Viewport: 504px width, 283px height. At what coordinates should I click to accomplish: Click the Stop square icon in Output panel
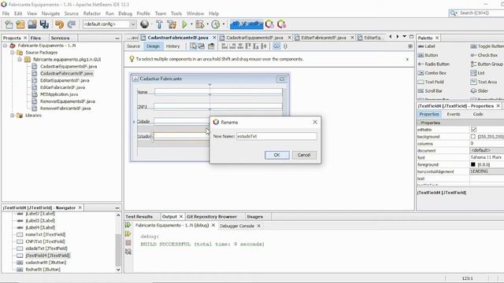click(128, 243)
